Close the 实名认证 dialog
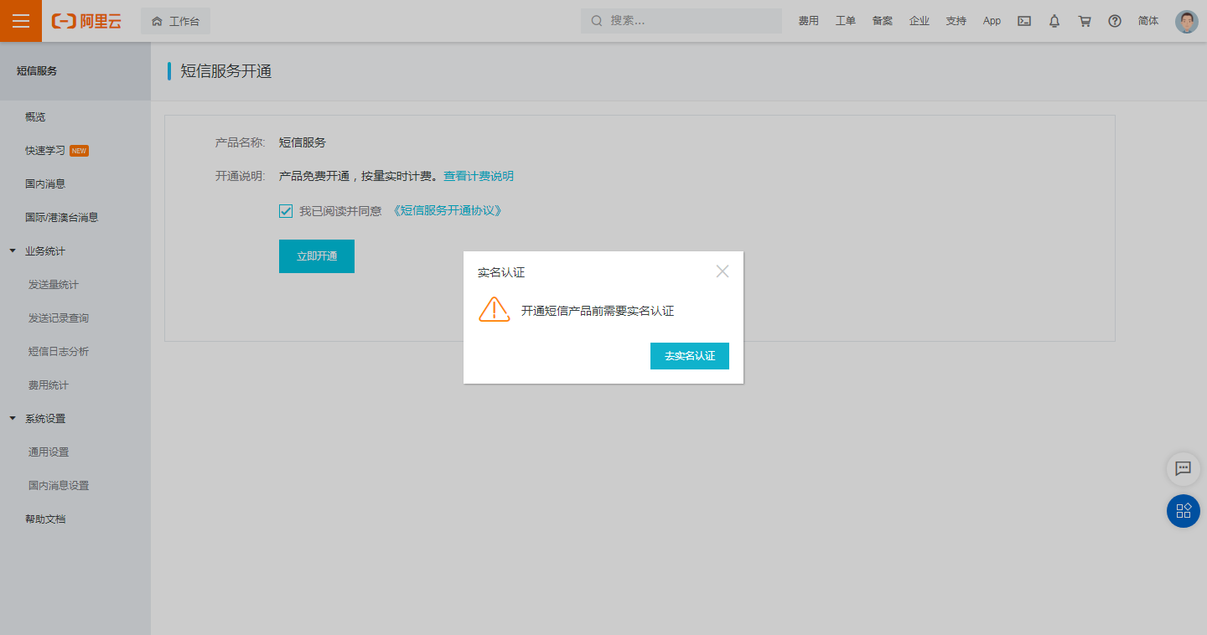Image resolution: width=1207 pixels, height=635 pixels. pyautogui.click(x=723, y=271)
